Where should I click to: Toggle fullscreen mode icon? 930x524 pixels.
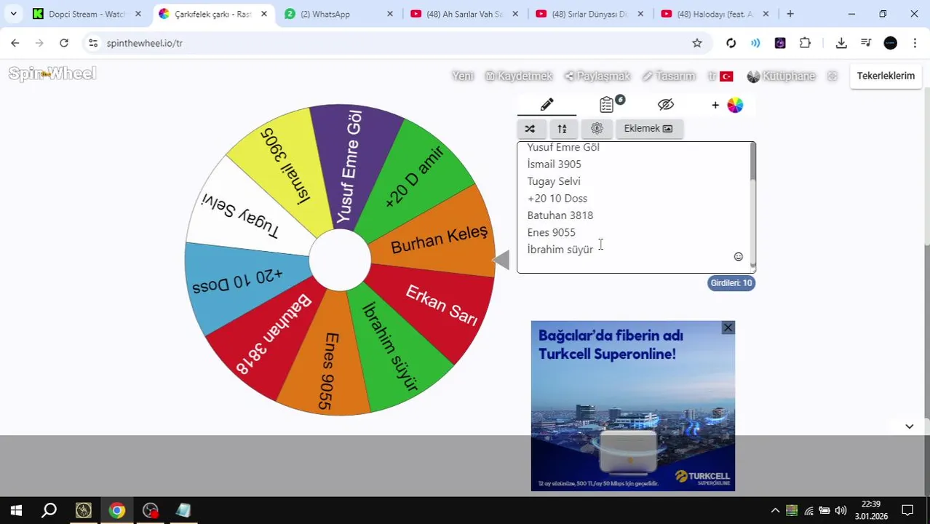click(x=832, y=76)
